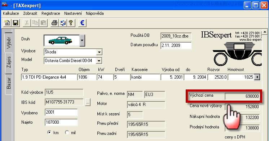Click the scroll up arrow of vertical scrollbar
This screenshot has width=269, height=141.
click(265, 32)
